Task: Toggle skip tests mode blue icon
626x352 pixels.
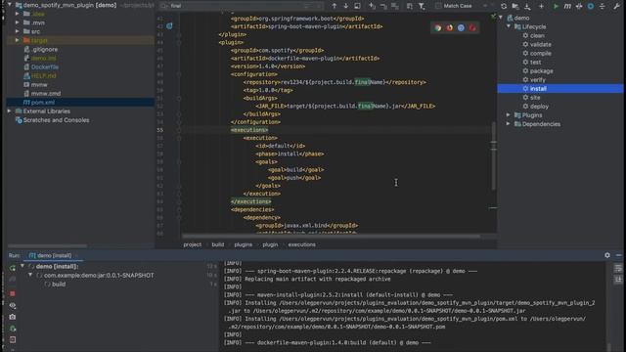Action: pyautogui.click(x=591, y=7)
